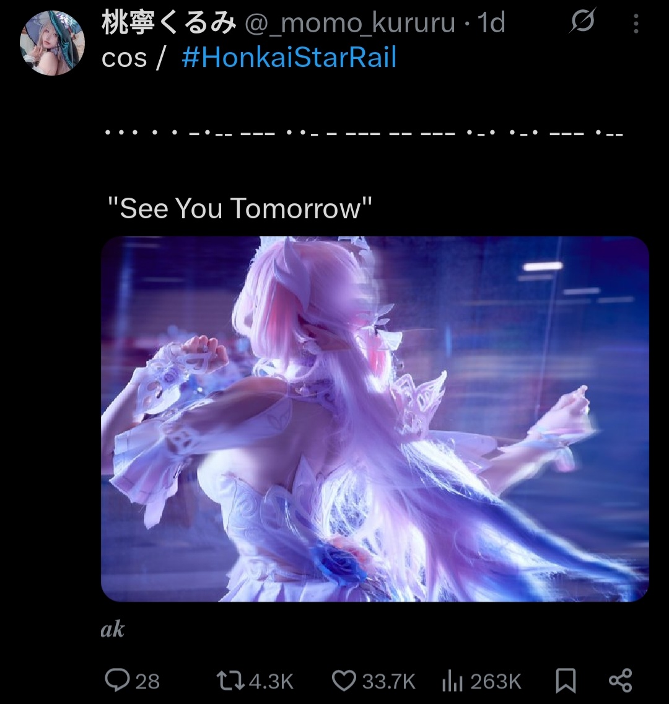
Task: Tap the 33.7K likes count
Action: point(389,682)
